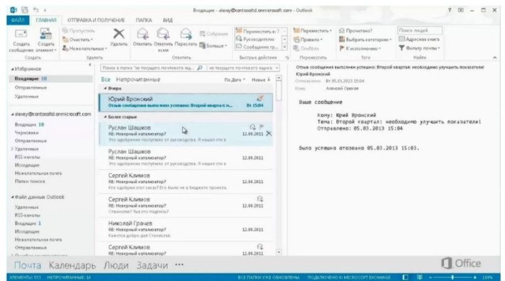The height and width of the screenshot is (281, 505).
Task: Open the По Дате sort dropdown
Action: [x=234, y=80]
